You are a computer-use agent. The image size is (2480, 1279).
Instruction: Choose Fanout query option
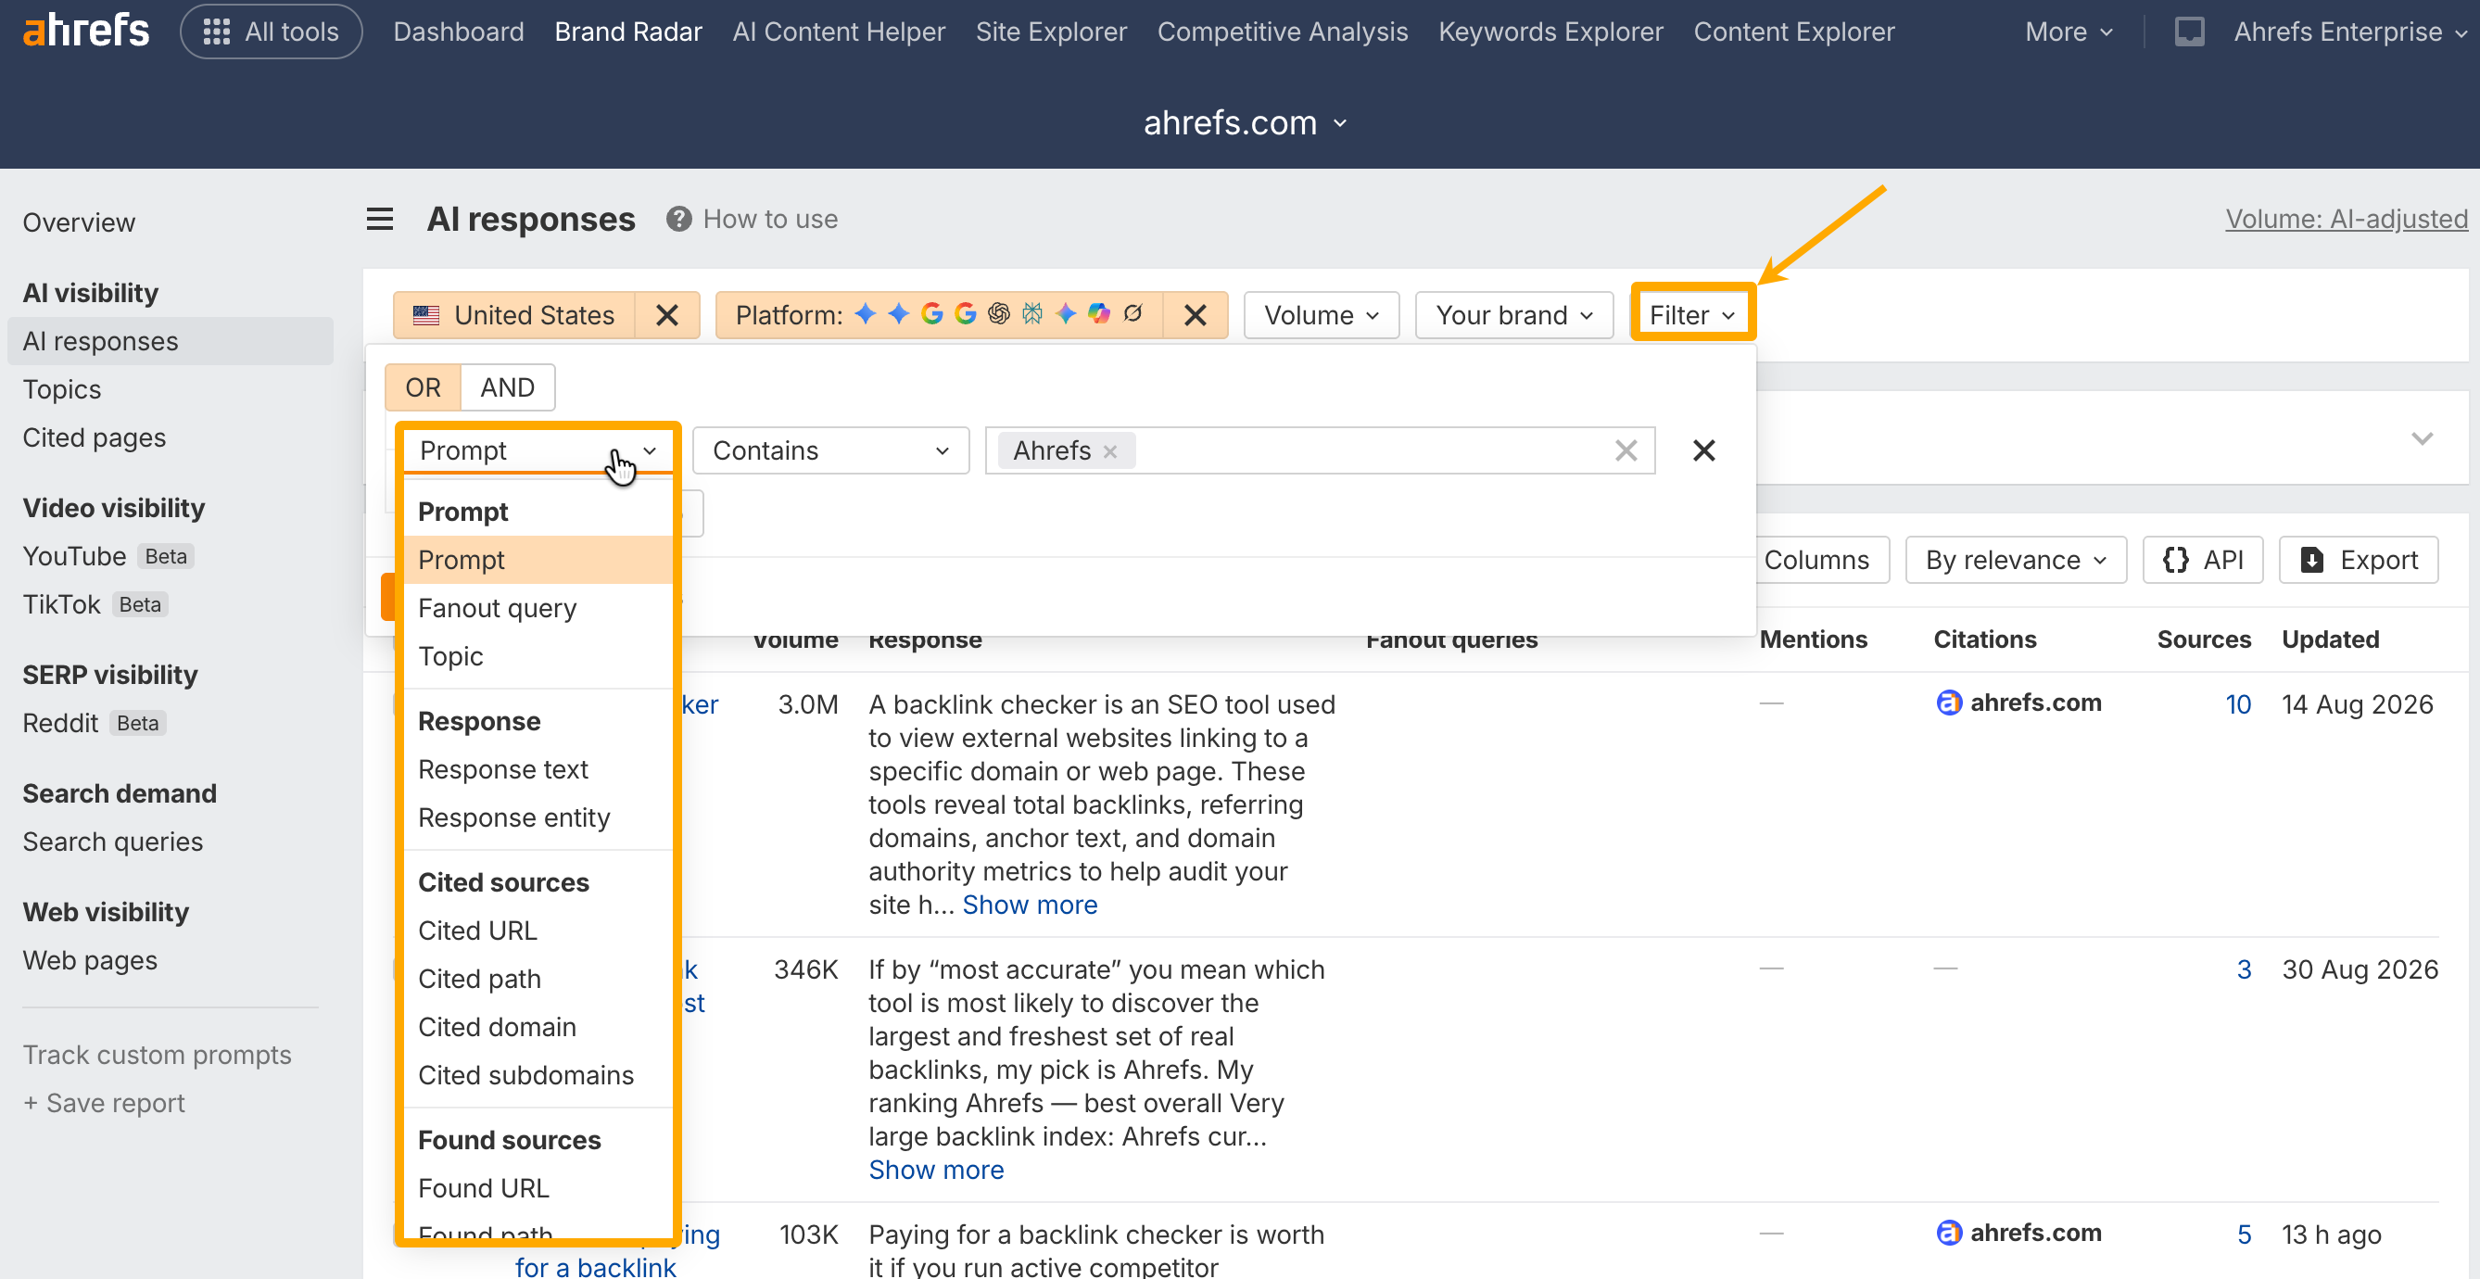(538, 608)
